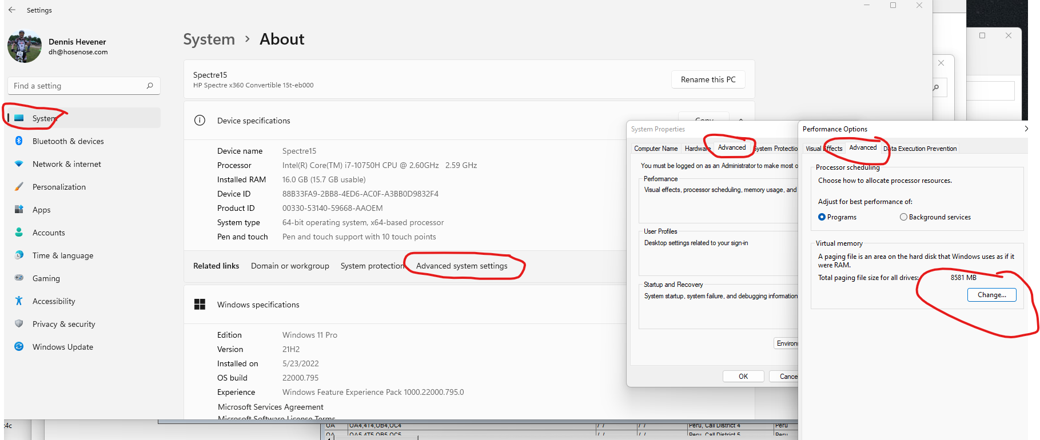Select the Accessibility figure icon
Screen dimensions: 1040x440
coord(19,301)
